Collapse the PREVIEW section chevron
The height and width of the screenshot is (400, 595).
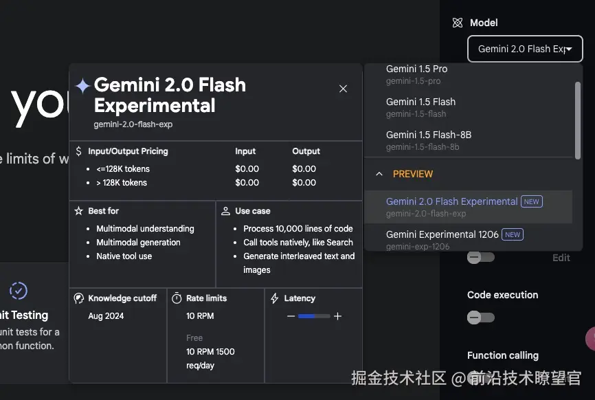pyautogui.click(x=379, y=174)
